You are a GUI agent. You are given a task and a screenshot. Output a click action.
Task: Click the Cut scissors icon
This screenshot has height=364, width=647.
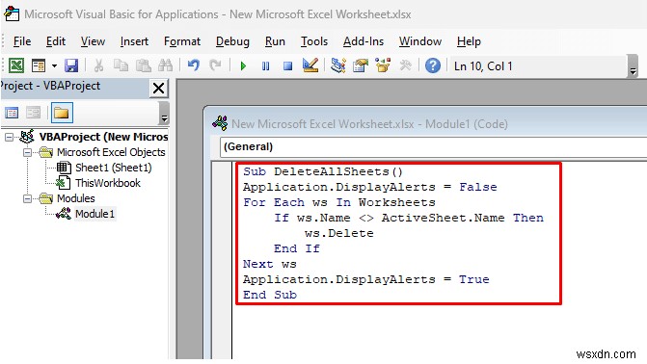pos(98,65)
